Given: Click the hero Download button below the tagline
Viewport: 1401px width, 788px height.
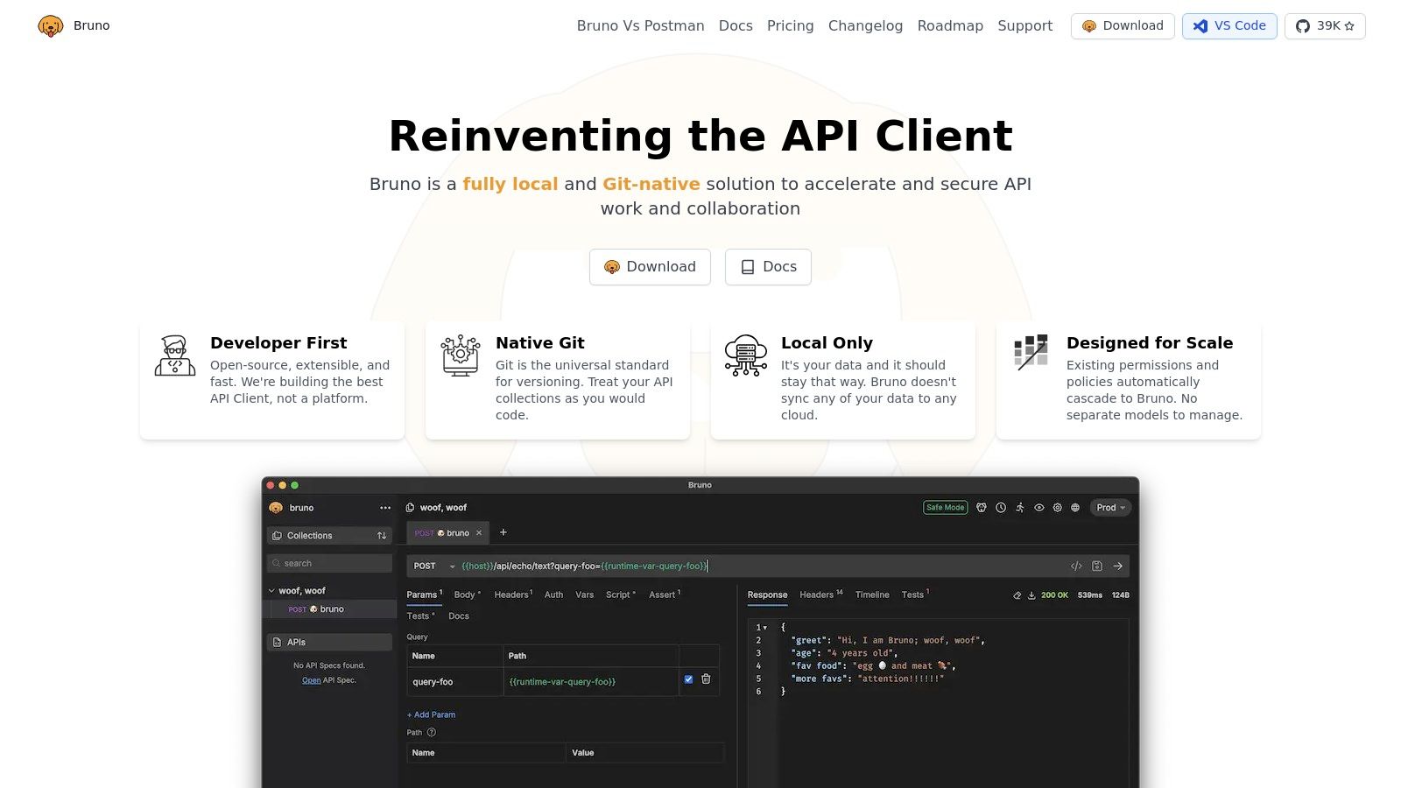Looking at the screenshot, I should click(x=650, y=267).
